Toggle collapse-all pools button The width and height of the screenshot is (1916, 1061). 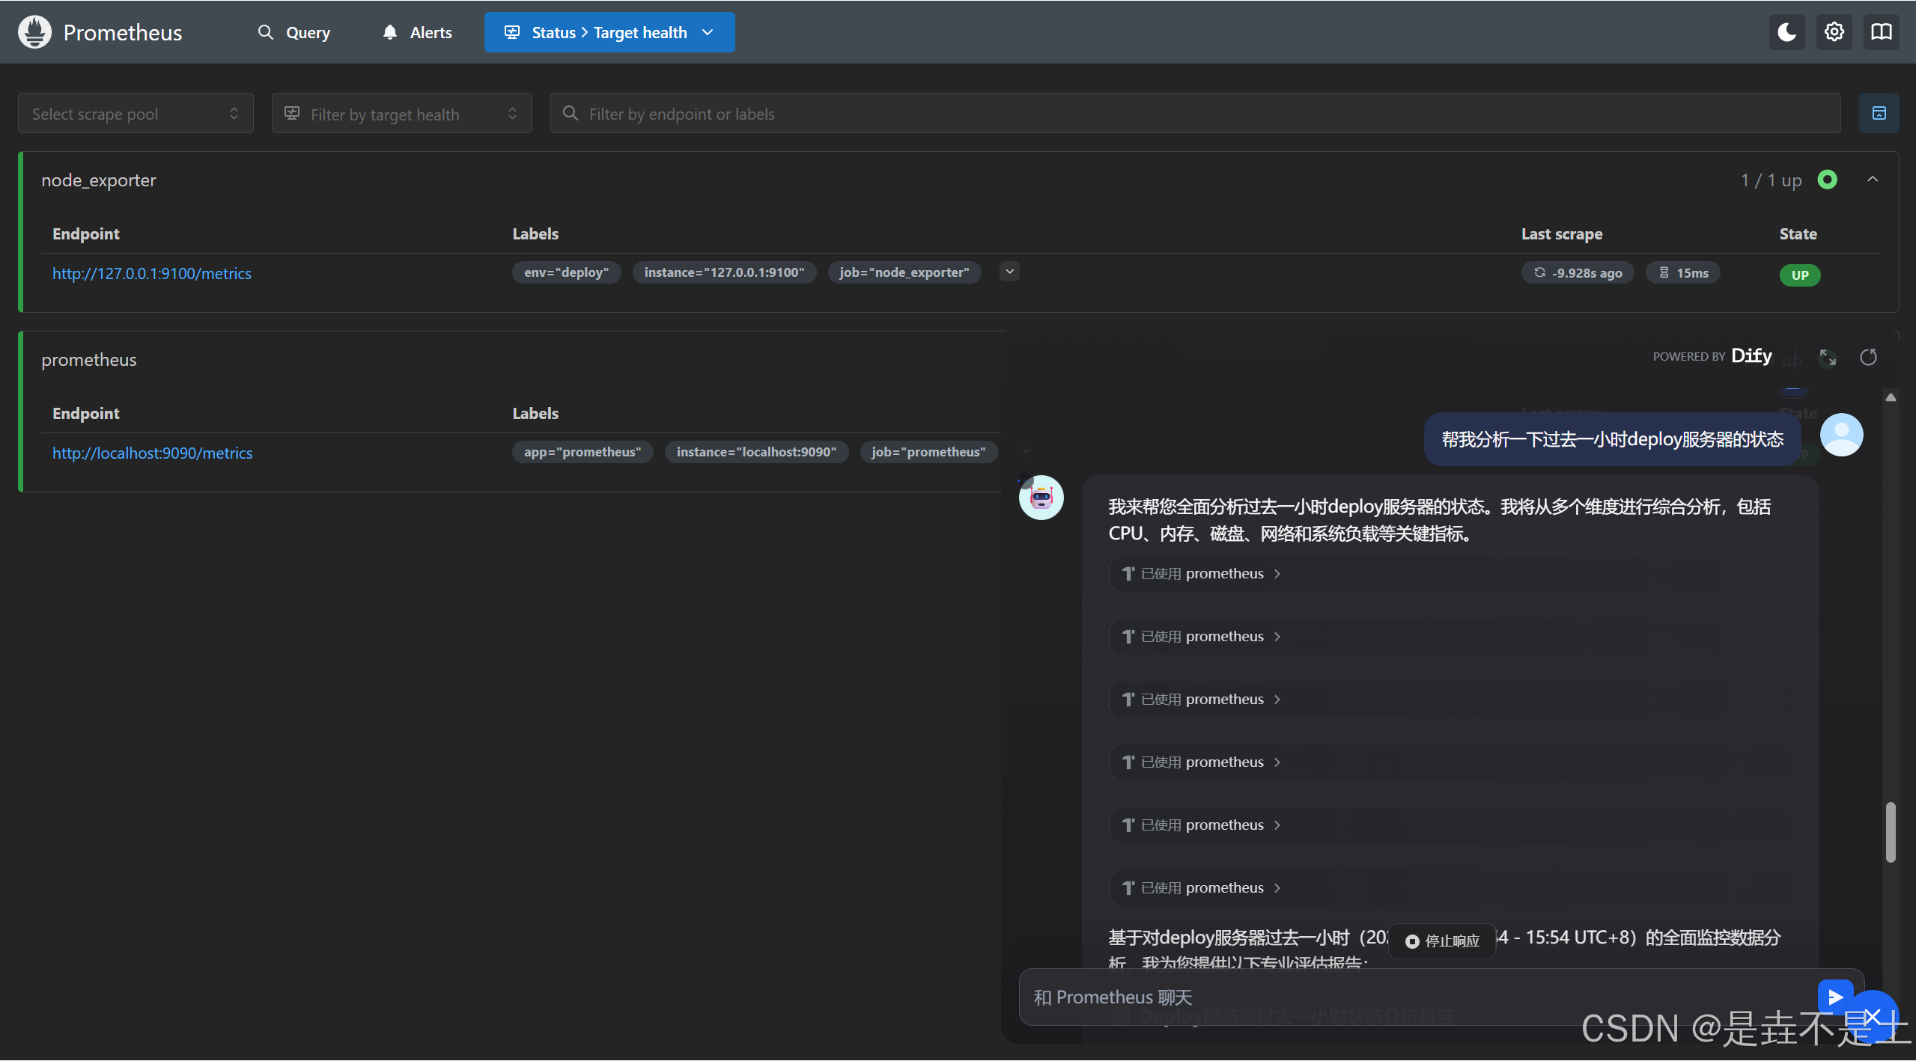1879,113
